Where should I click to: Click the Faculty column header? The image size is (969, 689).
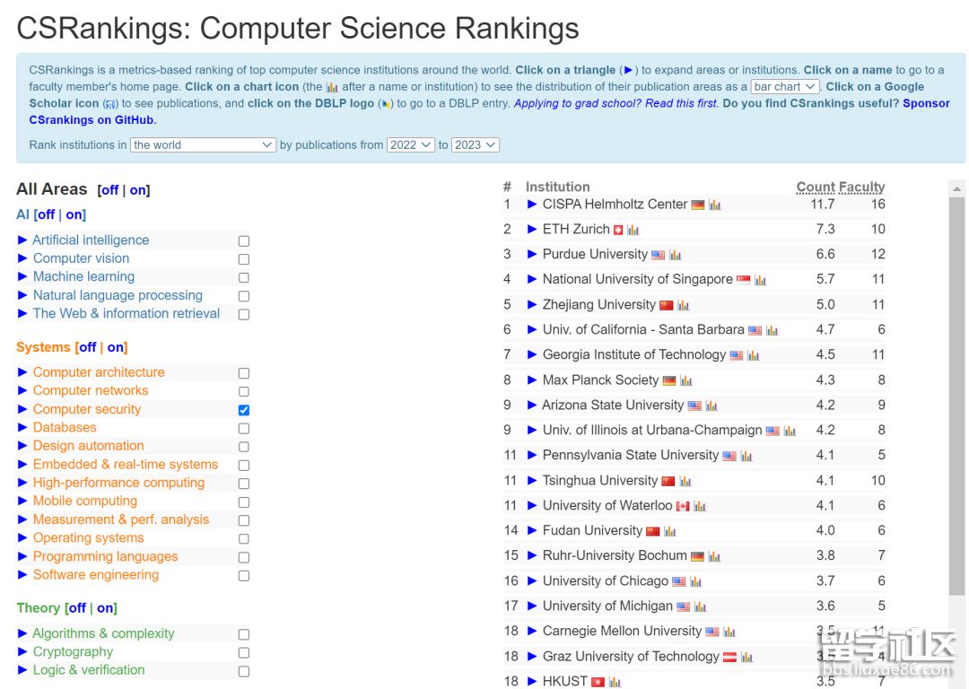[860, 188]
